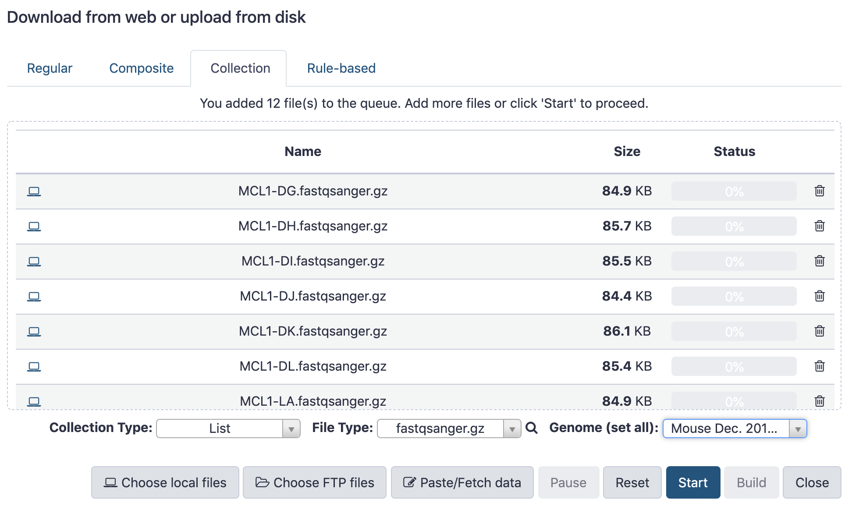This screenshot has height=510, width=852.
Task: Click trash icon for MCL1-DI.fastqsanger.gz
Action: pyautogui.click(x=819, y=261)
